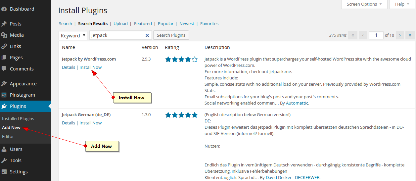Click the Version column header
416x181 pixels.
click(x=150, y=47)
